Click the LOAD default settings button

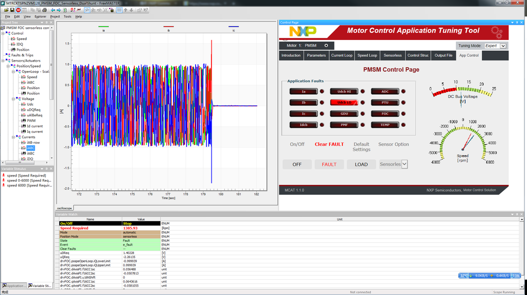pyautogui.click(x=361, y=164)
